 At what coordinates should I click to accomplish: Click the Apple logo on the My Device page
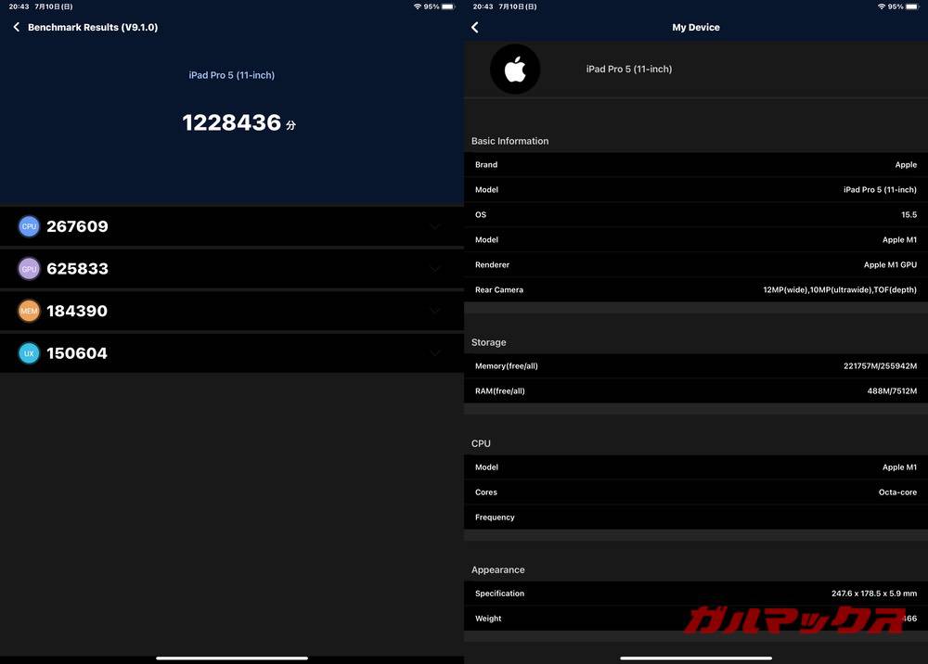(x=515, y=69)
